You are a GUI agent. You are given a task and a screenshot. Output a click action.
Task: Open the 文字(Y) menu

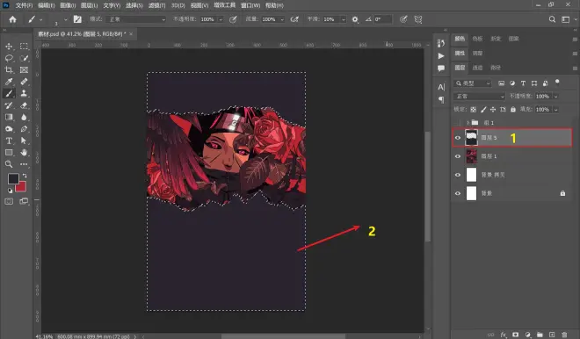pyautogui.click(x=112, y=5)
